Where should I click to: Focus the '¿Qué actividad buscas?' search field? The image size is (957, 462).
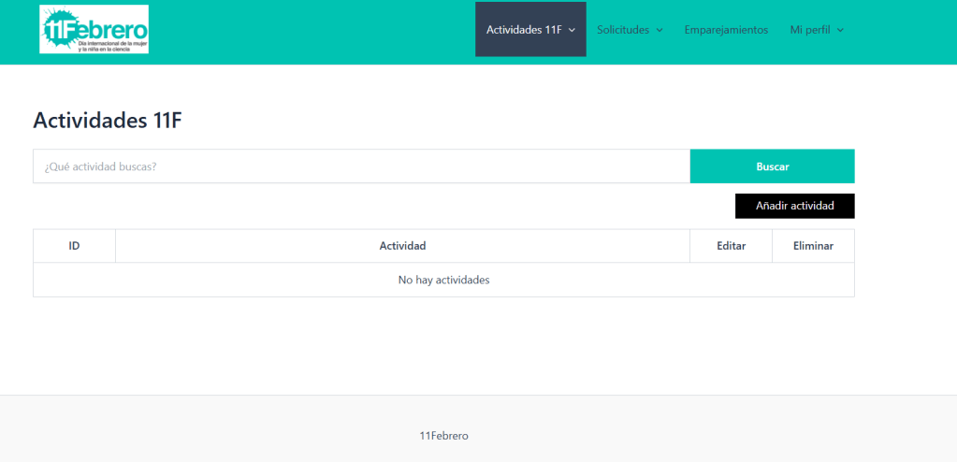click(x=361, y=166)
